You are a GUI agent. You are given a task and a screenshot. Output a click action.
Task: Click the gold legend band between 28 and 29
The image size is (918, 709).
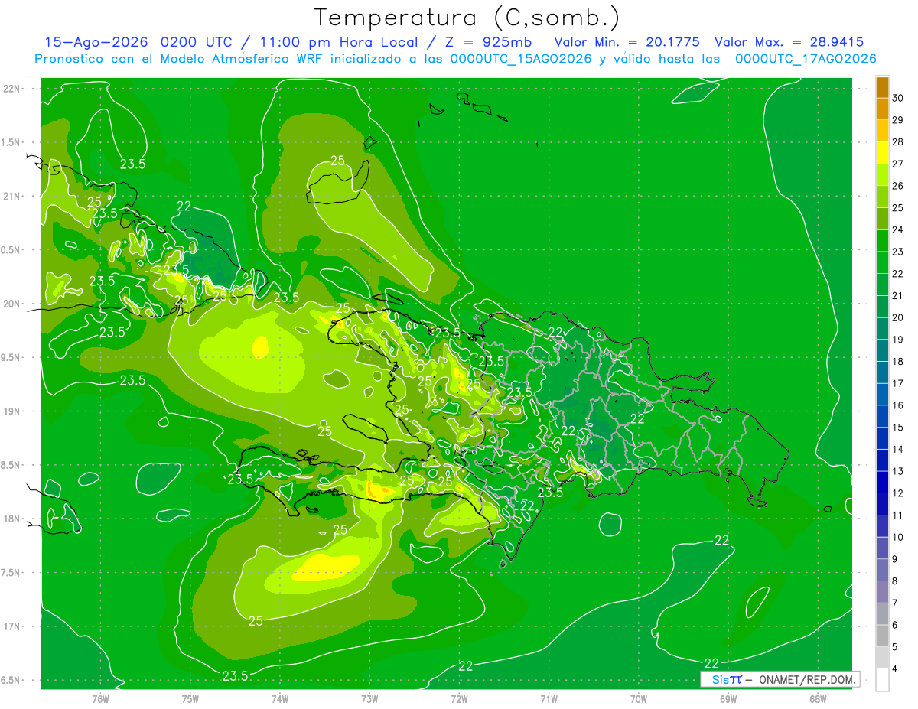point(882,131)
